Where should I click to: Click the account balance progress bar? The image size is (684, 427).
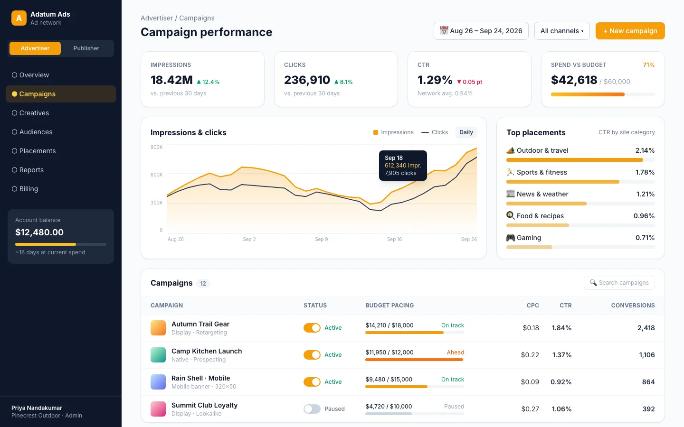pyautogui.click(x=61, y=244)
